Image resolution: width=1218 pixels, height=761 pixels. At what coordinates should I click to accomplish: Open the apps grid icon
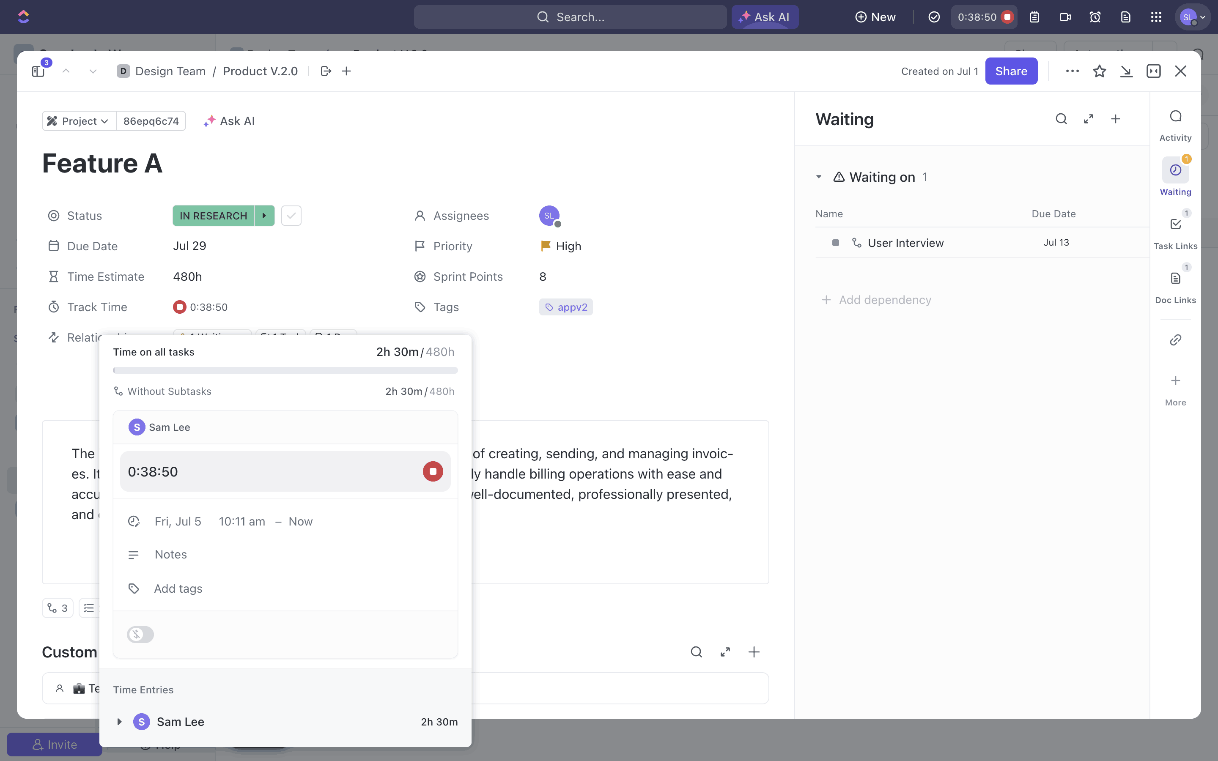pyautogui.click(x=1156, y=17)
